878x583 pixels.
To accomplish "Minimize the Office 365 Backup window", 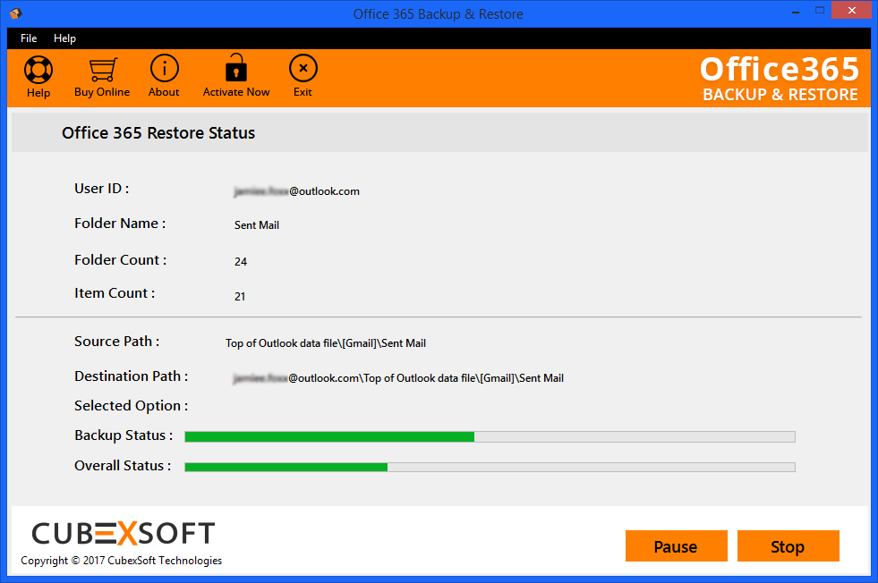I will [x=796, y=12].
